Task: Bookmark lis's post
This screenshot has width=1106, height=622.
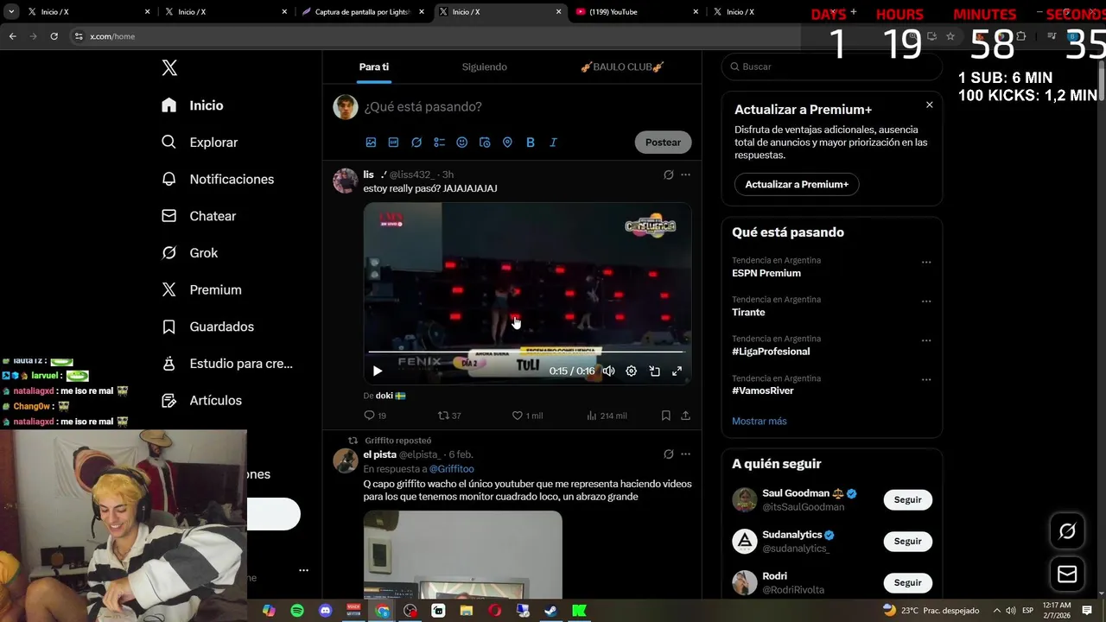Action: (x=665, y=416)
